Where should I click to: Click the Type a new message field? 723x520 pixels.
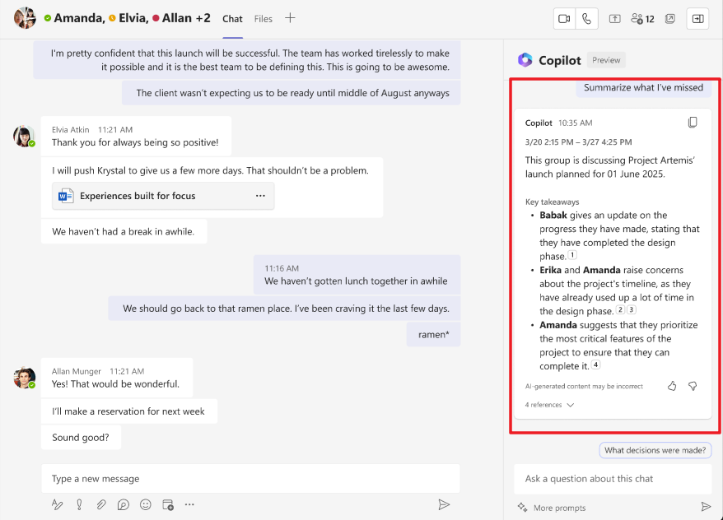[250, 479]
